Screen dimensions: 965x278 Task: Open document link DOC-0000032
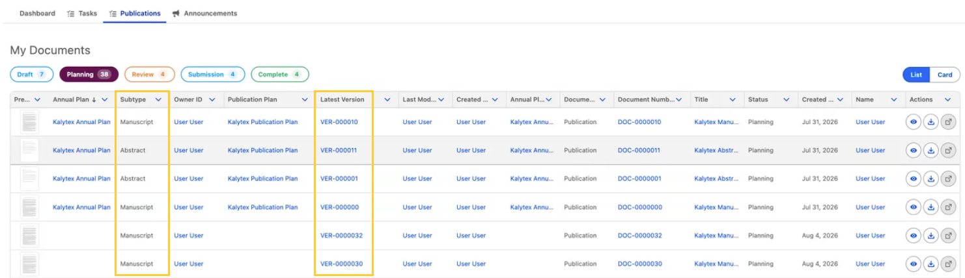pyautogui.click(x=639, y=236)
